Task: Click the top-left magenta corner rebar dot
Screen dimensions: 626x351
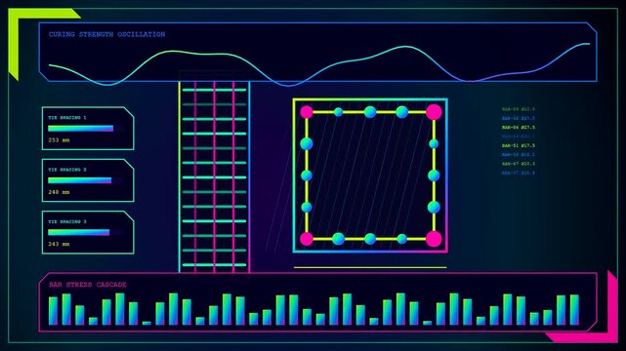Action: coord(307,112)
